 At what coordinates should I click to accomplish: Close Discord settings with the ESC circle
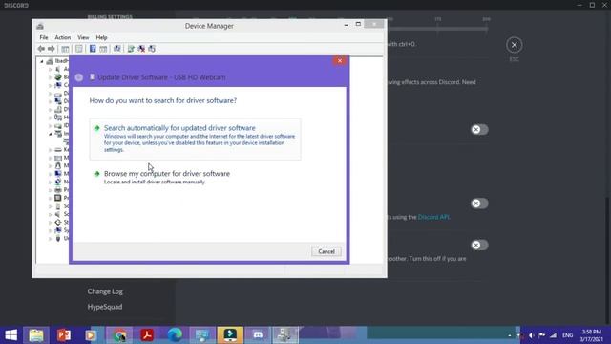514,45
